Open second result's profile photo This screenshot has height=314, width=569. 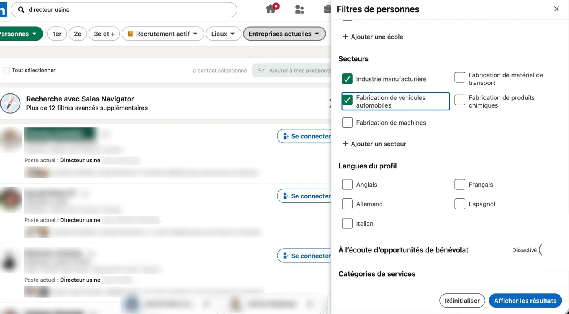[11, 199]
